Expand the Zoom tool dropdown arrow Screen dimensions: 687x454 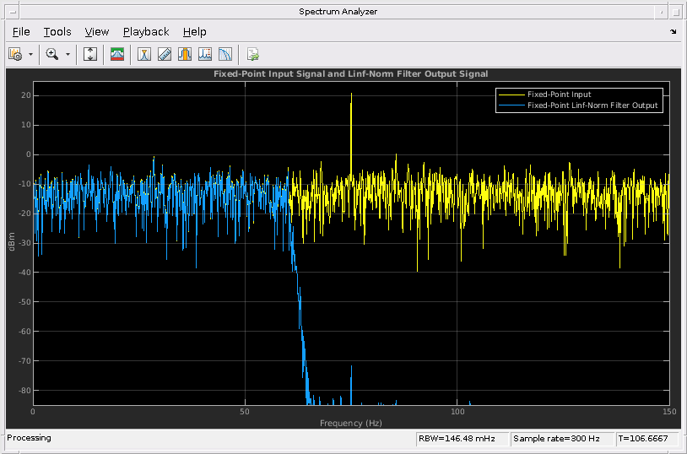pos(68,54)
